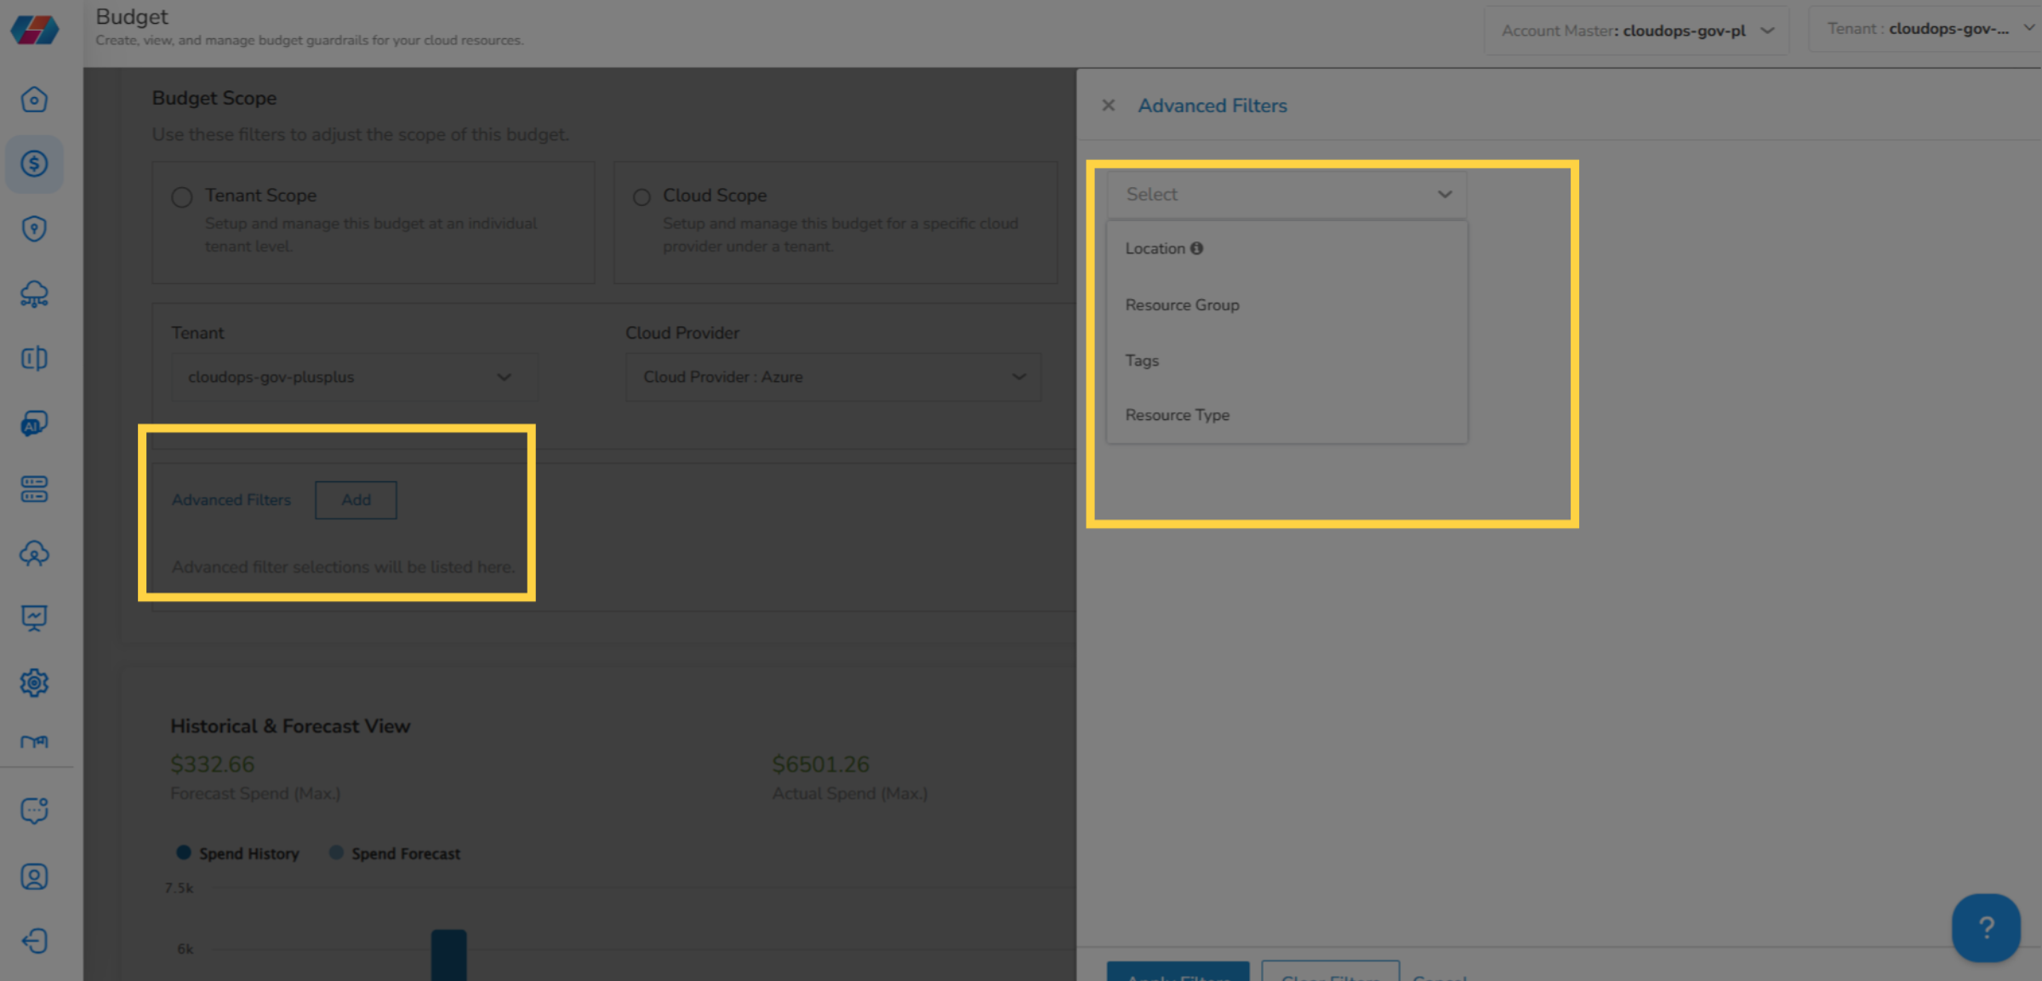Click the home icon in sidebar

point(34,99)
